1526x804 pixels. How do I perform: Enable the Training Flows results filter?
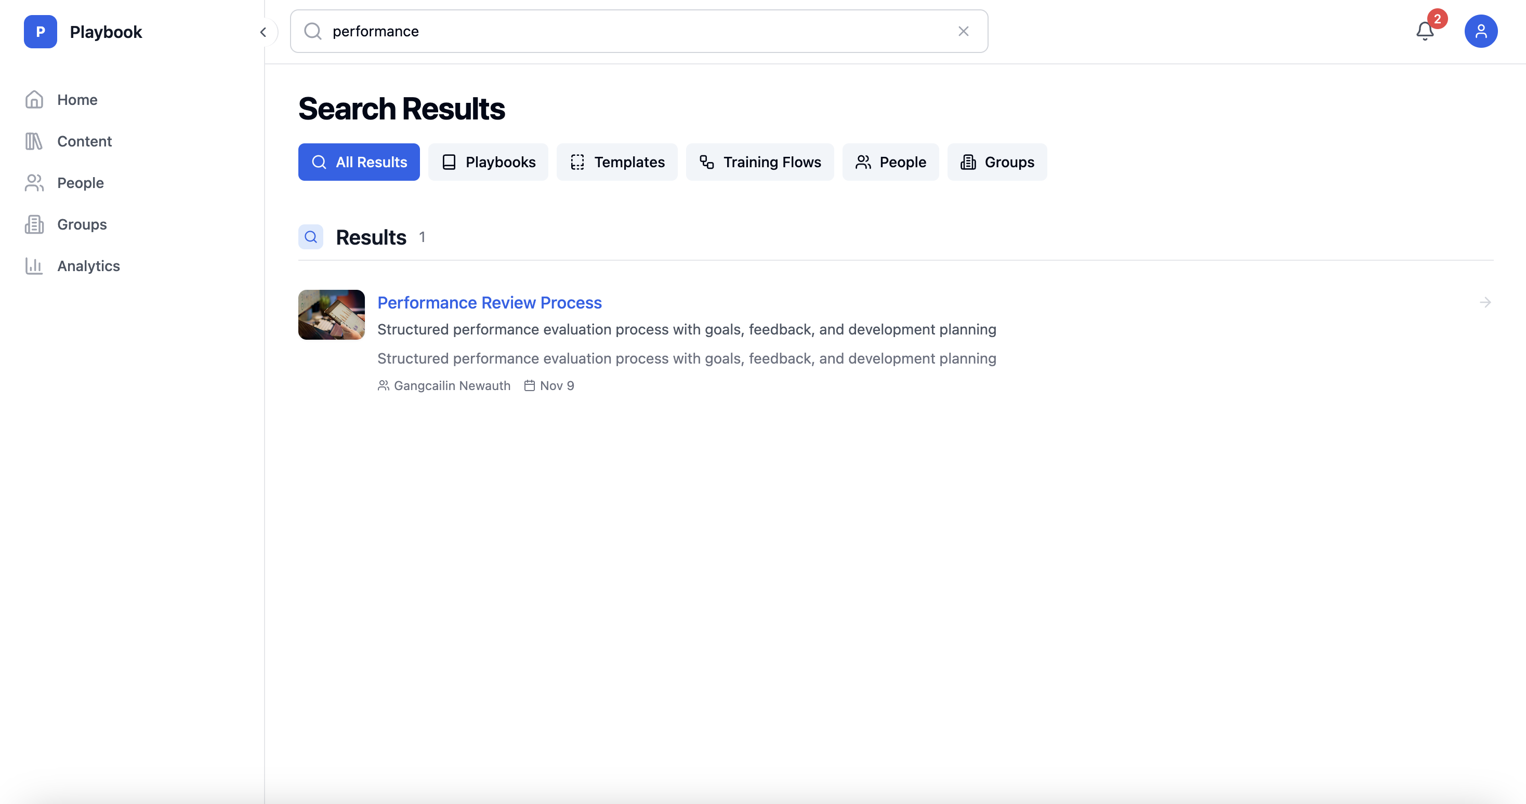(x=759, y=162)
